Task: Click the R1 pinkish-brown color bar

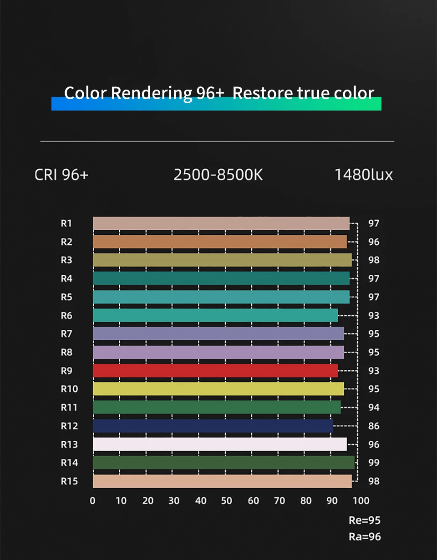Action: 221,223
